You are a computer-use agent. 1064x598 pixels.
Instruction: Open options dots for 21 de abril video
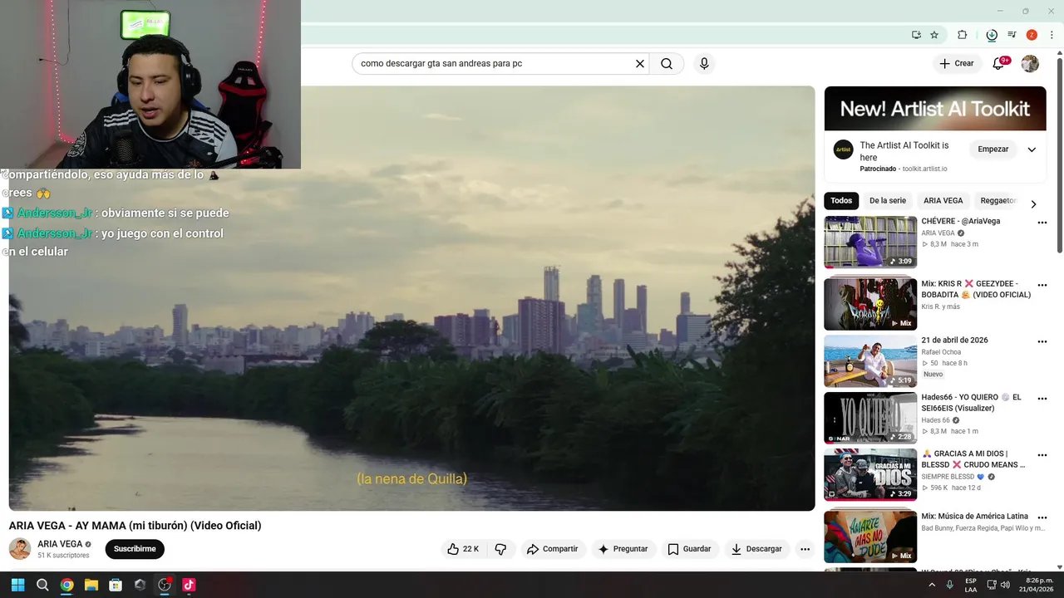coord(1042,341)
